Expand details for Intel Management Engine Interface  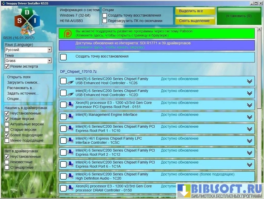250,117
